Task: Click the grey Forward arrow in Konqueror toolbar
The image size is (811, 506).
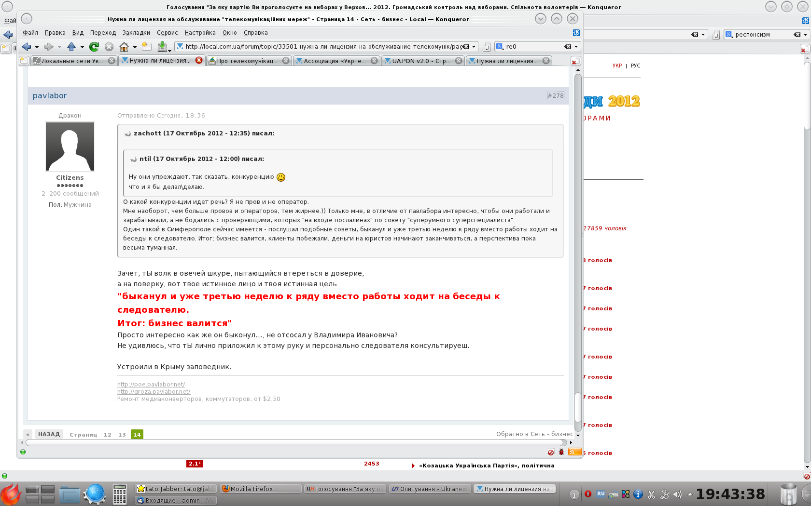Action: tap(49, 47)
